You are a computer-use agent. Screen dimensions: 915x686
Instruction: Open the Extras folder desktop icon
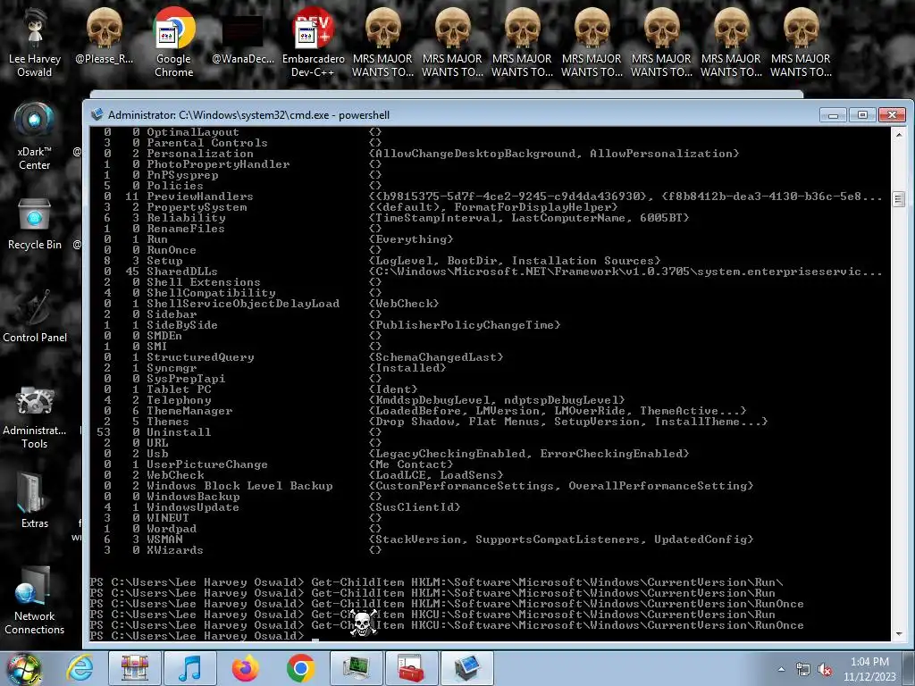pos(35,500)
